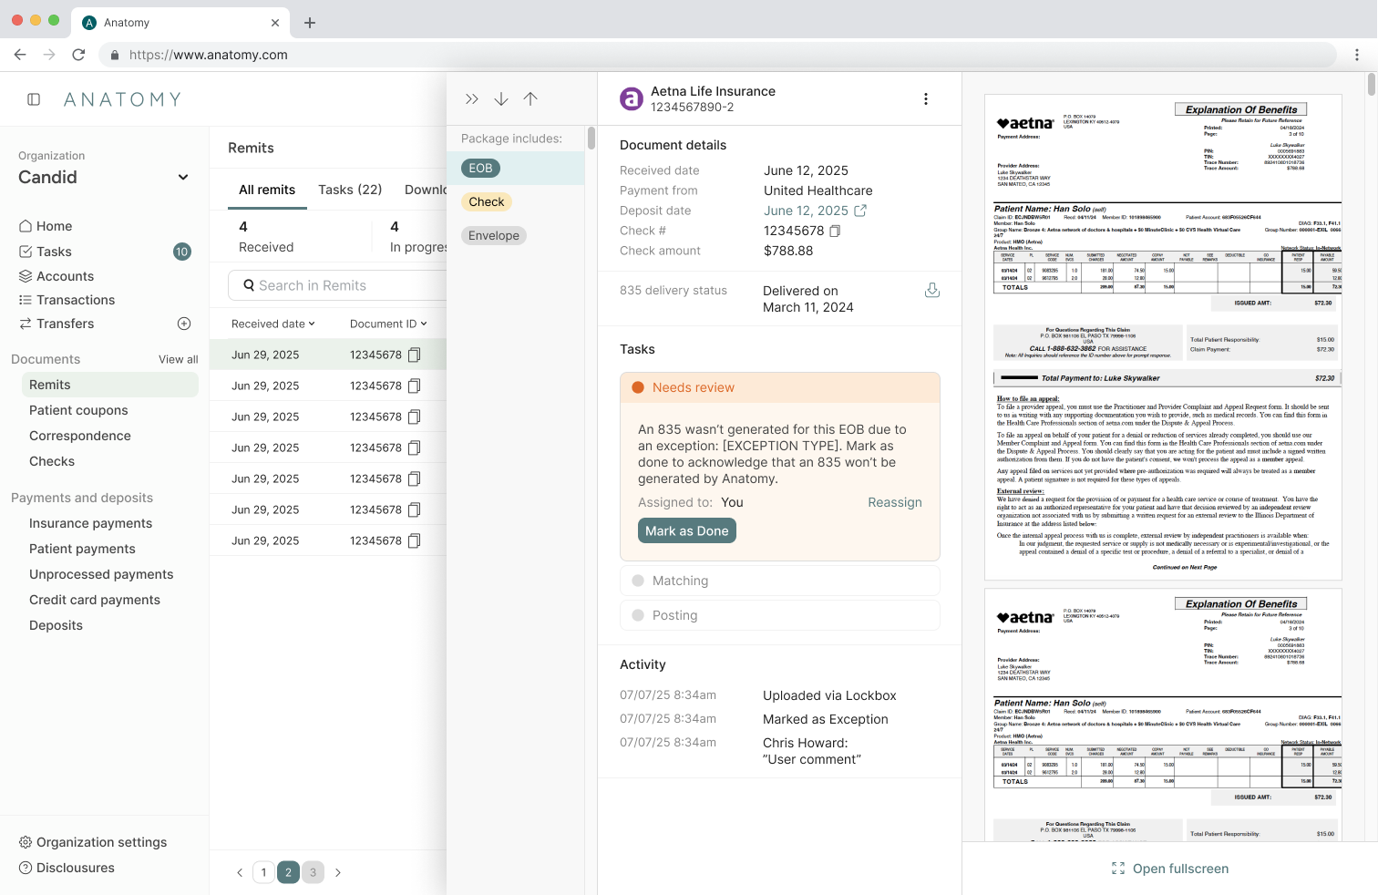Click the Aetna logo avatar
Screen dimensions: 1378x895
pos(632,98)
